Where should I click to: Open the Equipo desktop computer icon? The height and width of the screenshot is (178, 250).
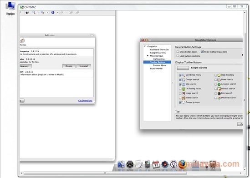[10, 8]
